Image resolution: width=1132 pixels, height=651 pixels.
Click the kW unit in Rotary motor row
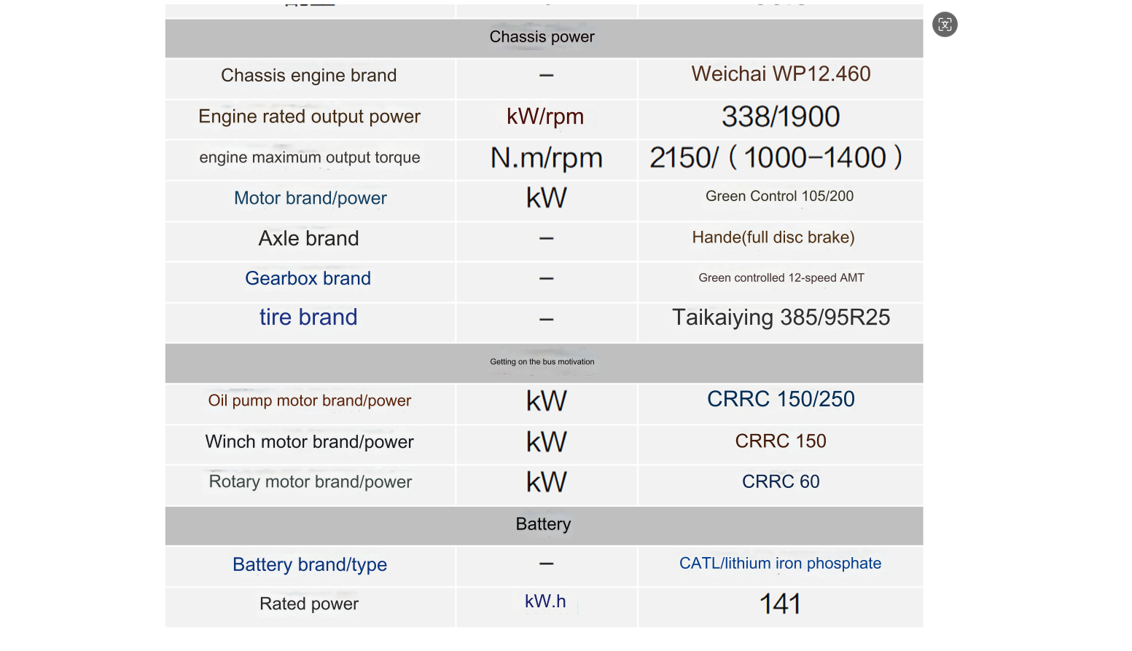pos(547,482)
